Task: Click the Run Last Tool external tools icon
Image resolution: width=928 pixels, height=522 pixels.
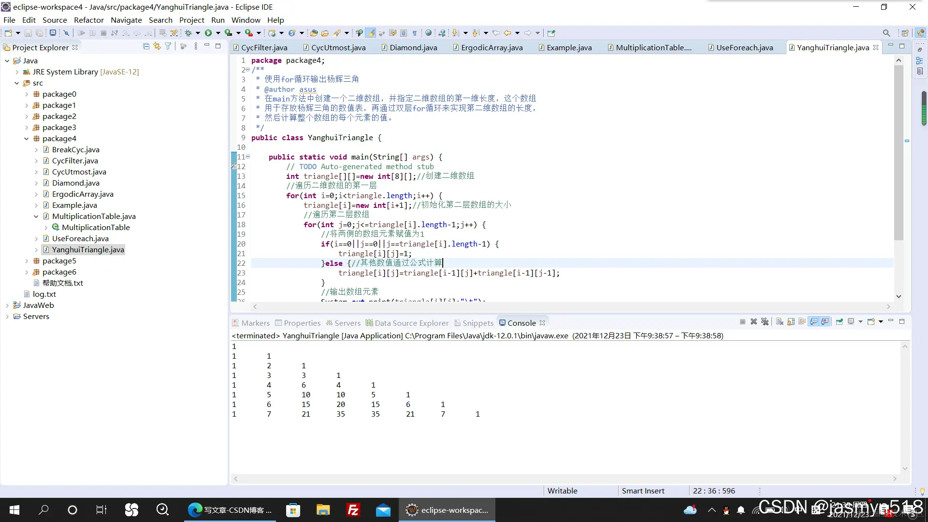Action: point(249,33)
